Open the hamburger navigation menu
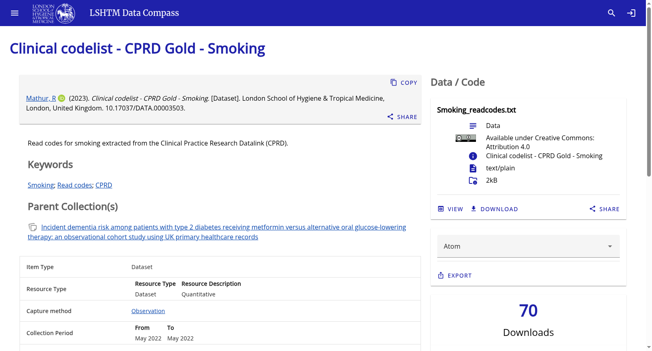 15,13
